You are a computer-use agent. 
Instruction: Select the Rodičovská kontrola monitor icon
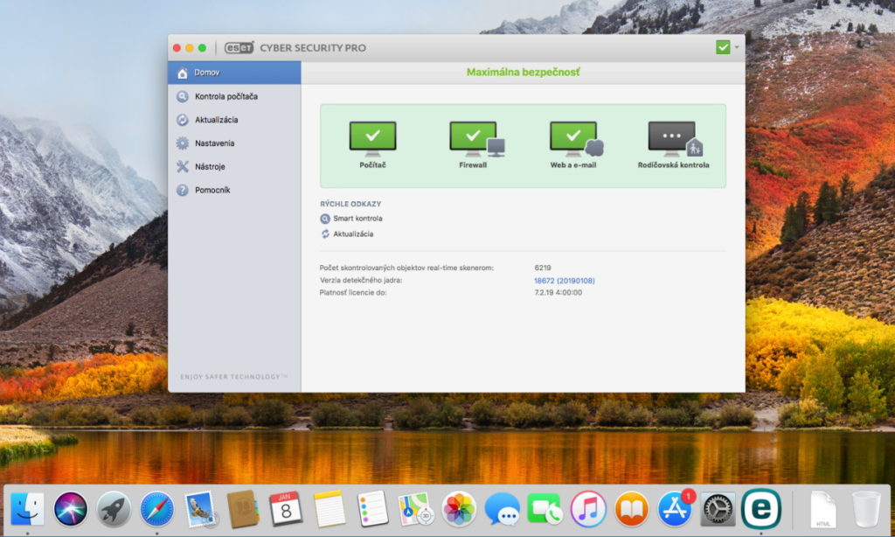pos(673,138)
